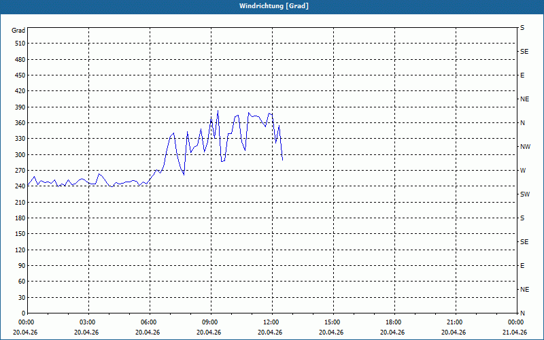This screenshot has width=544, height=340.
Task: Select the 'Grad' y-axis unit label
Action: click(x=18, y=31)
